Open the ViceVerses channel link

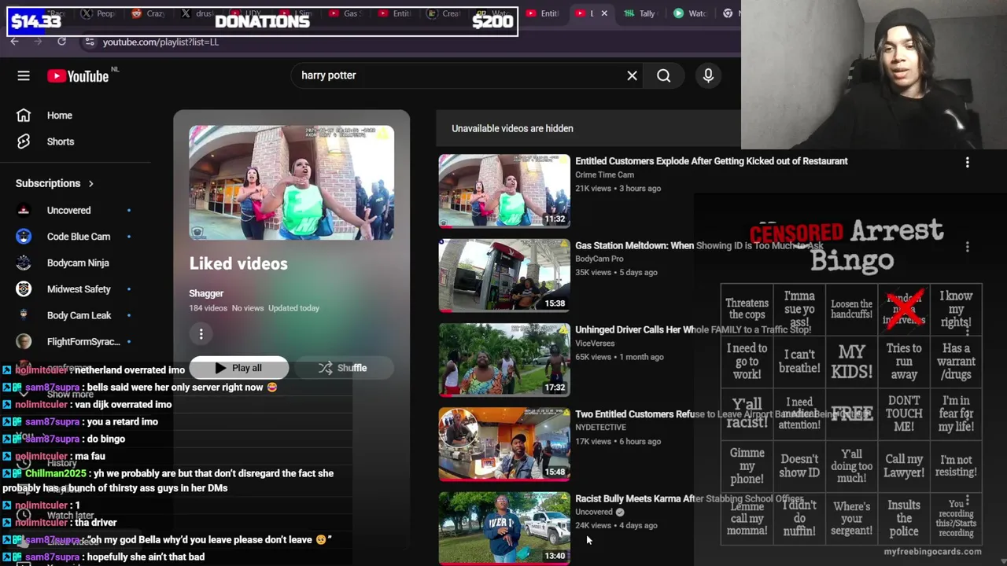[x=595, y=344]
